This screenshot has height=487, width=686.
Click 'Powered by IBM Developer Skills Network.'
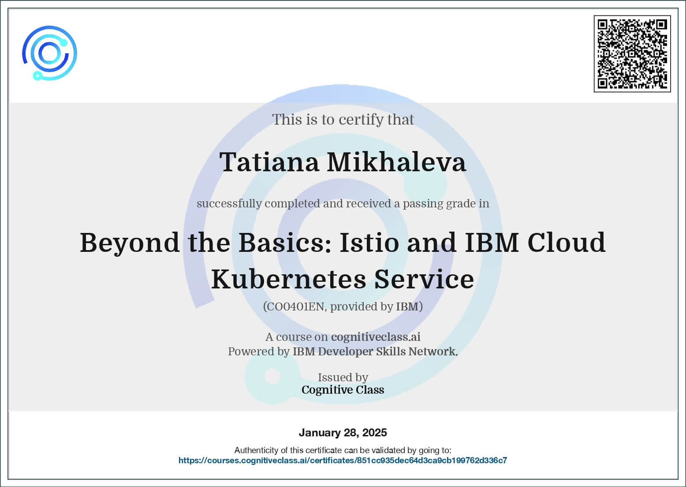[x=343, y=351]
